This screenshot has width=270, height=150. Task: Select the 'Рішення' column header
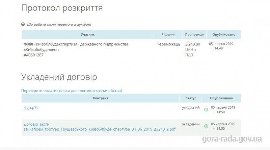168,35
